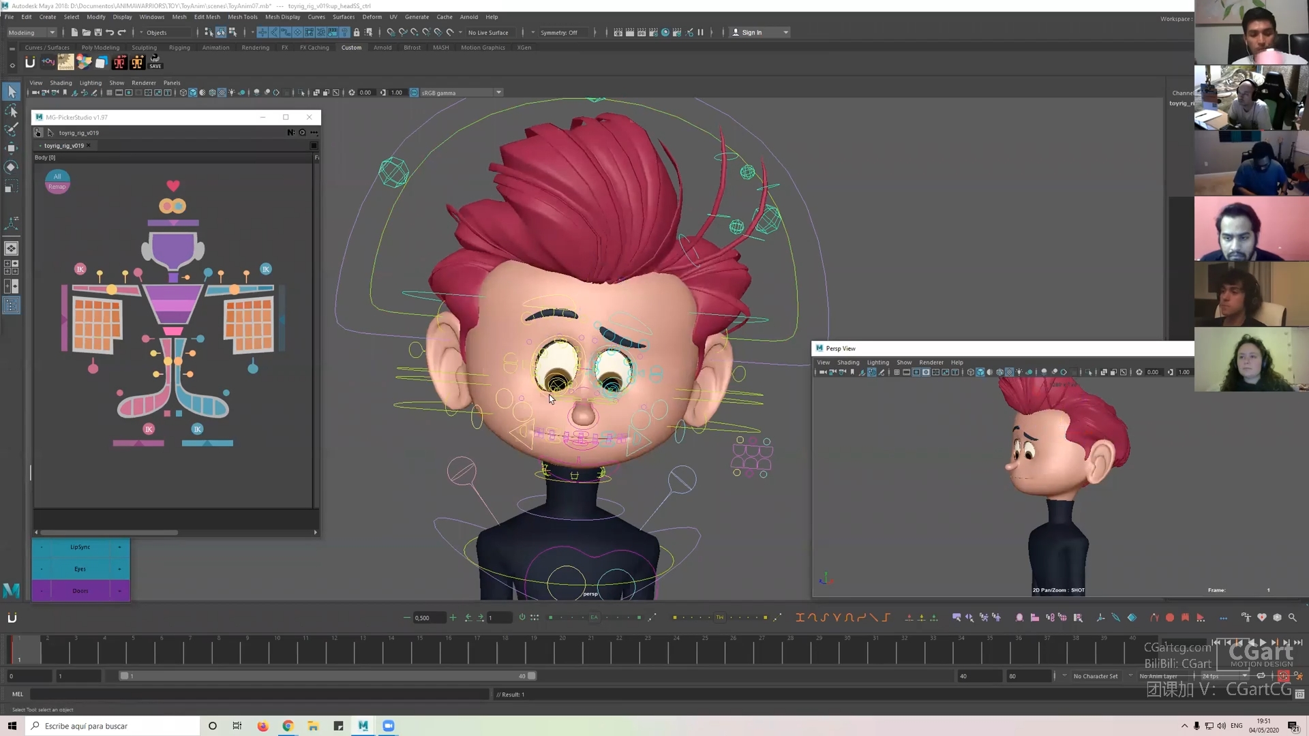Click the range slider end handle at 40
This screenshot has height=736, width=1309.
532,676
